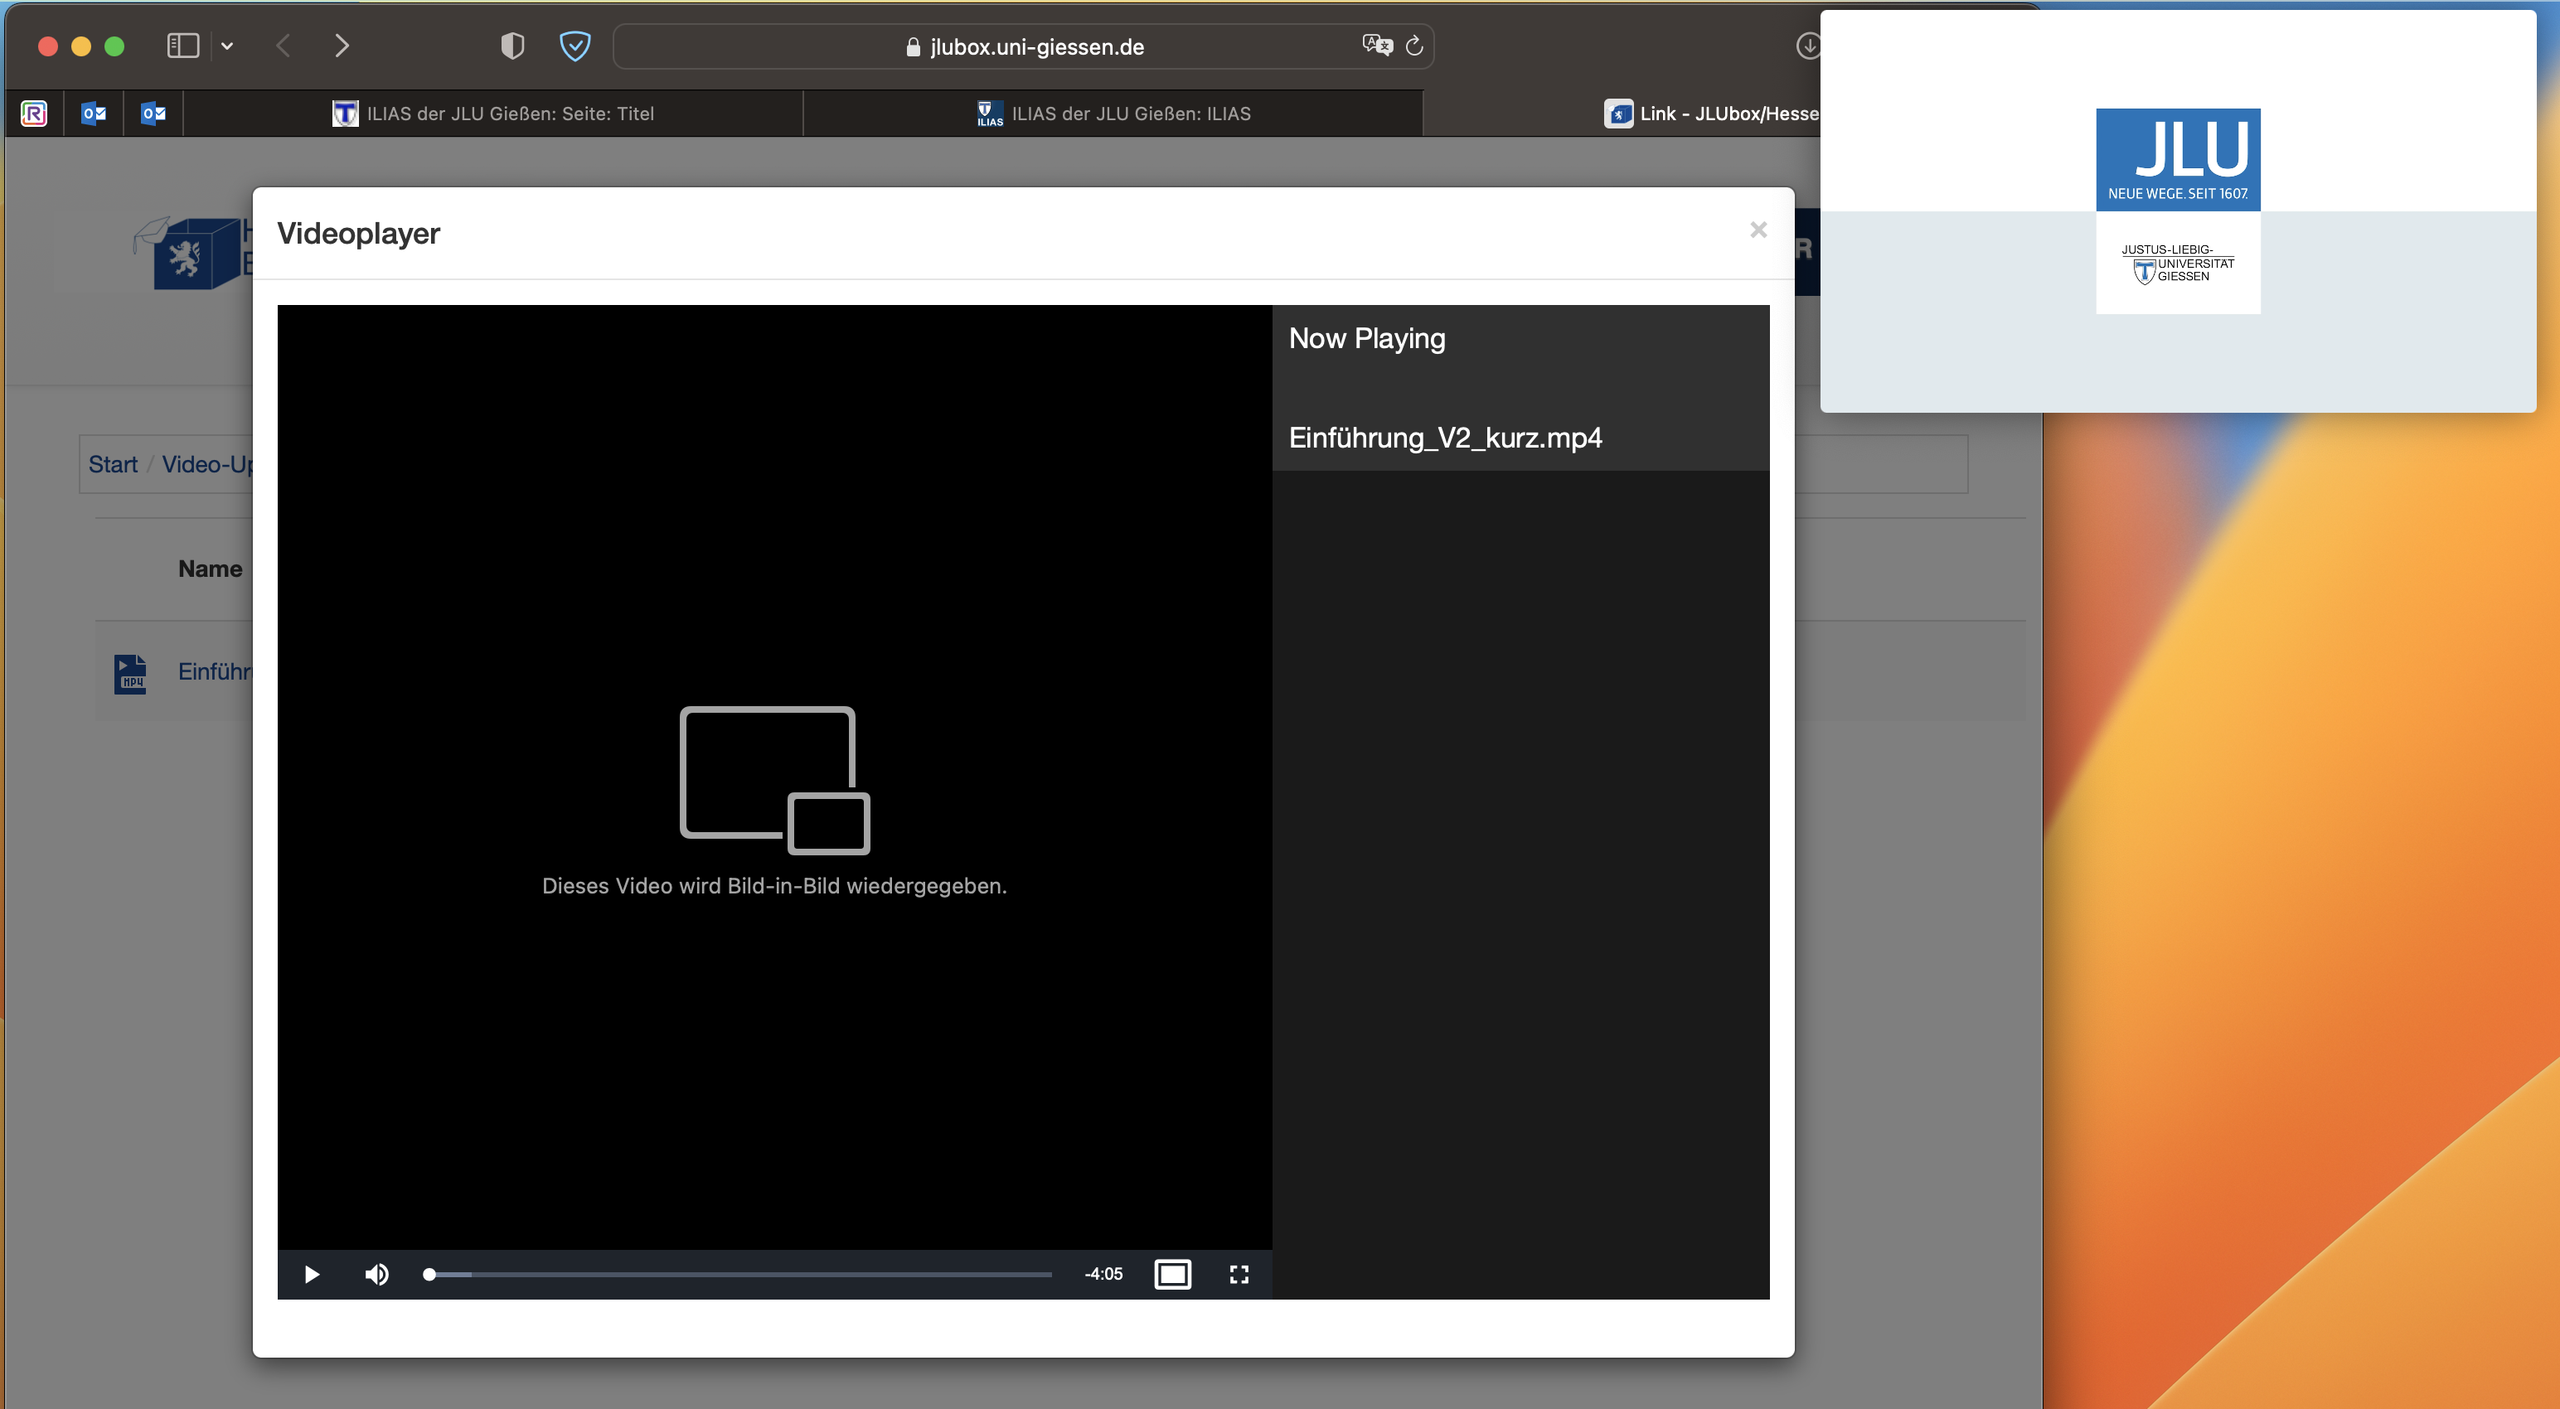Select Einführung_V2_kurz.mp4 in playlist

click(1445, 438)
